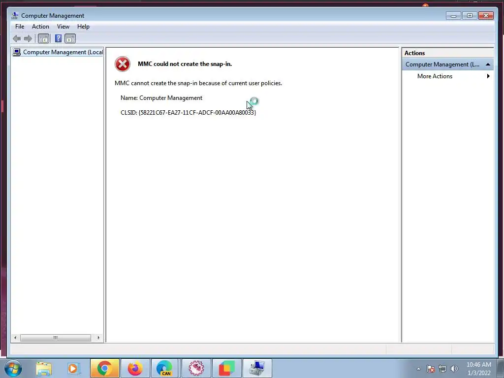The image size is (504, 378).
Task: Open Edge Canary from the taskbar
Action: [x=165, y=368]
